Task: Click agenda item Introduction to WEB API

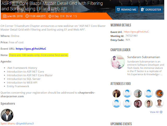Action: pos(22,82)
